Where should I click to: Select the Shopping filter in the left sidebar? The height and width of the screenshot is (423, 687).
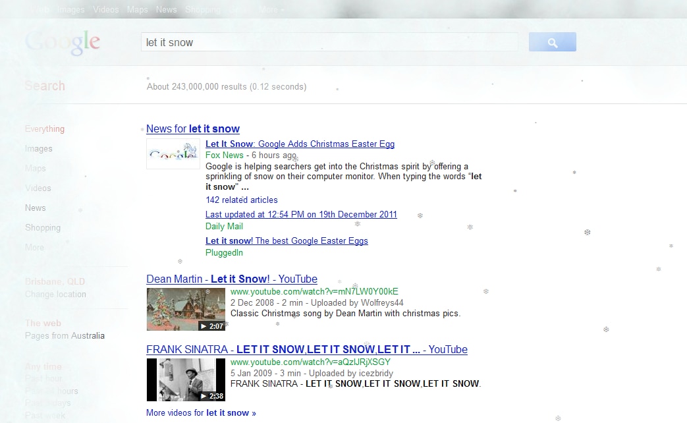pyautogui.click(x=43, y=227)
